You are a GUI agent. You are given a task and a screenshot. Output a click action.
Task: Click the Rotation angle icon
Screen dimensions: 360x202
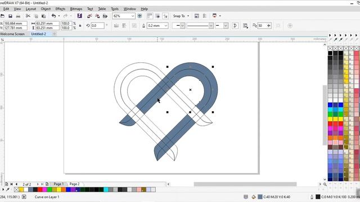[88, 26]
